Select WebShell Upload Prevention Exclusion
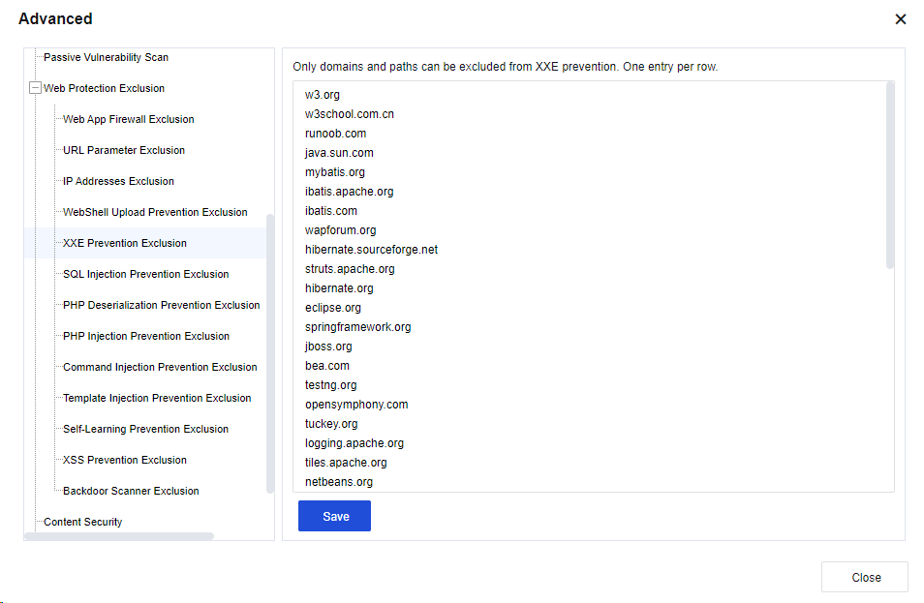This screenshot has height=603, width=924. pos(155,212)
